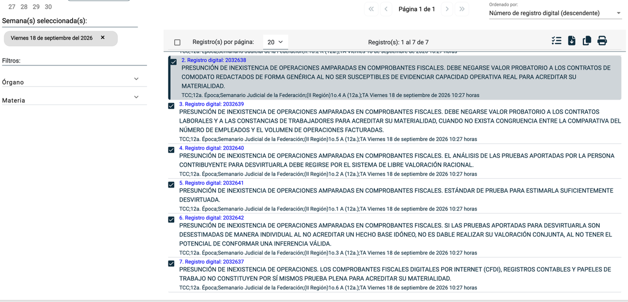
Task: Click the checklist (select all) icon
Action: pos(556,41)
